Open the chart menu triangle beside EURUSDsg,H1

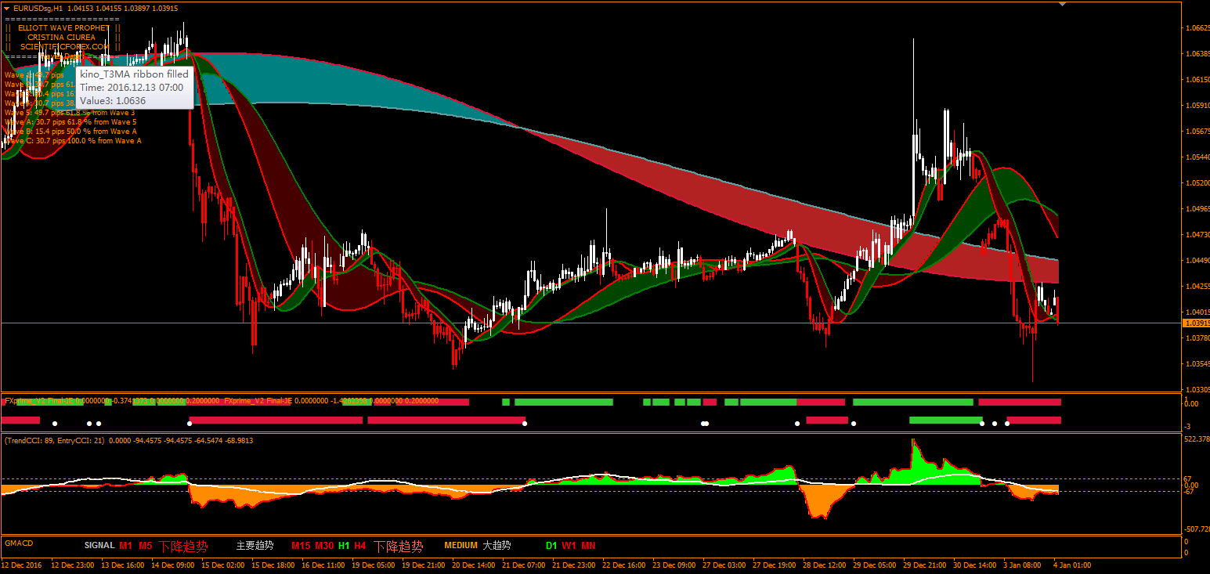pos(6,8)
